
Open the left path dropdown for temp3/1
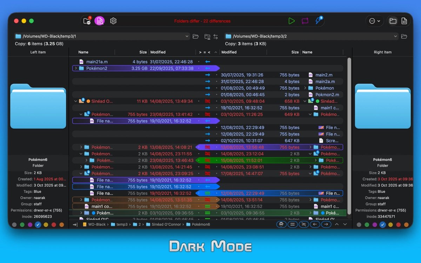click(187, 36)
